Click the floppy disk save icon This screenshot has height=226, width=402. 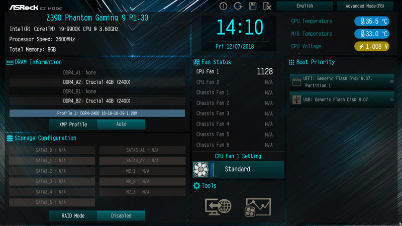[253, 6]
